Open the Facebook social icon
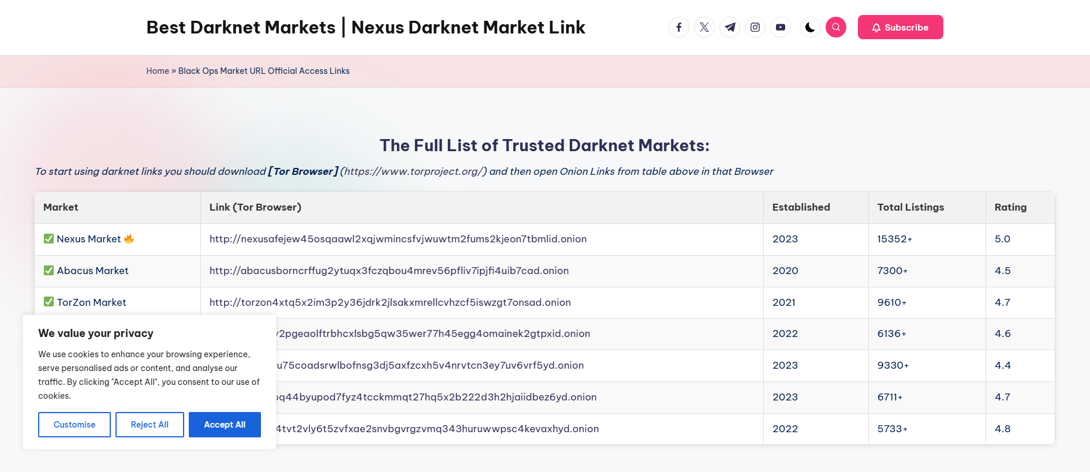The width and height of the screenshot is (1090, 472). point(679,27)
